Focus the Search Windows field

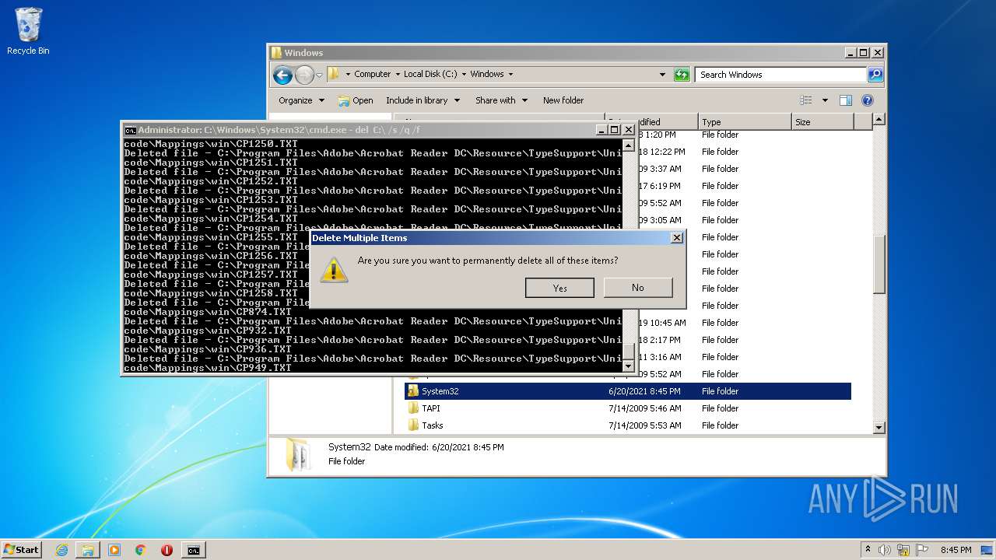tap(780, 75)
